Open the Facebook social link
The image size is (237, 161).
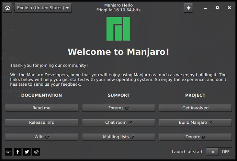[x=18, y=152]
